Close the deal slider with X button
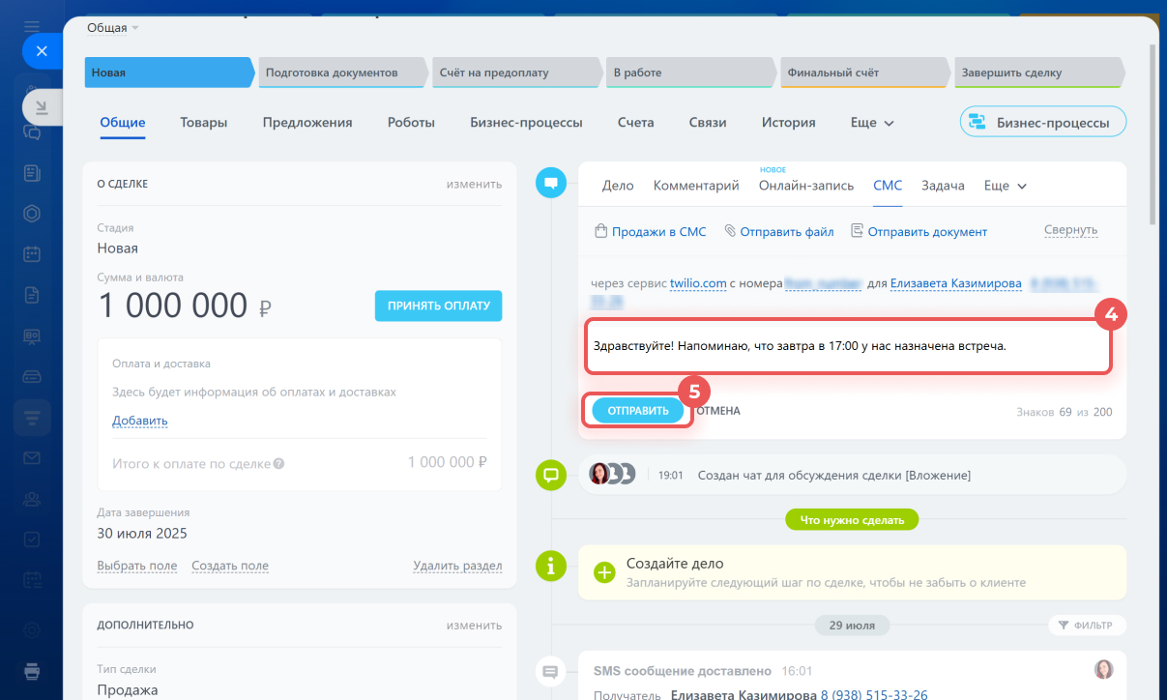Viewport: 1167px width, 700px height. pyautogui.click(x=42, y=51)
